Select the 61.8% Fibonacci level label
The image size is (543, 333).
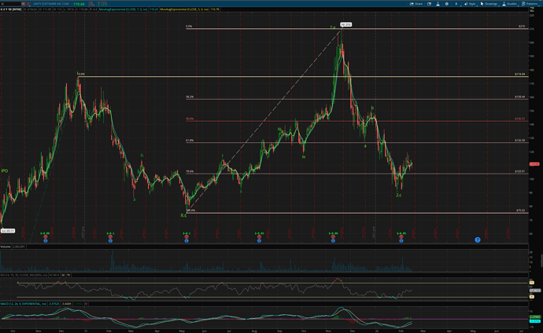[190, 141]
